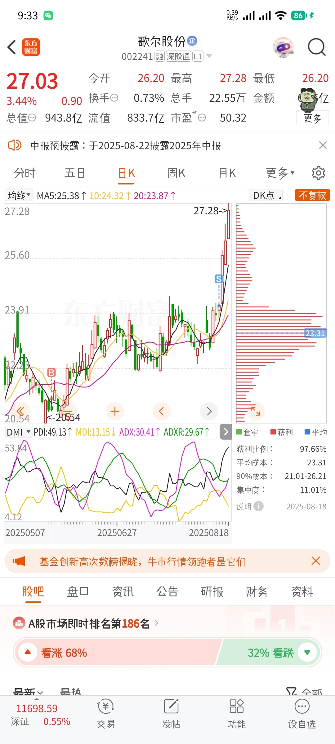Move chart right with arrow button

coord(209,411)
